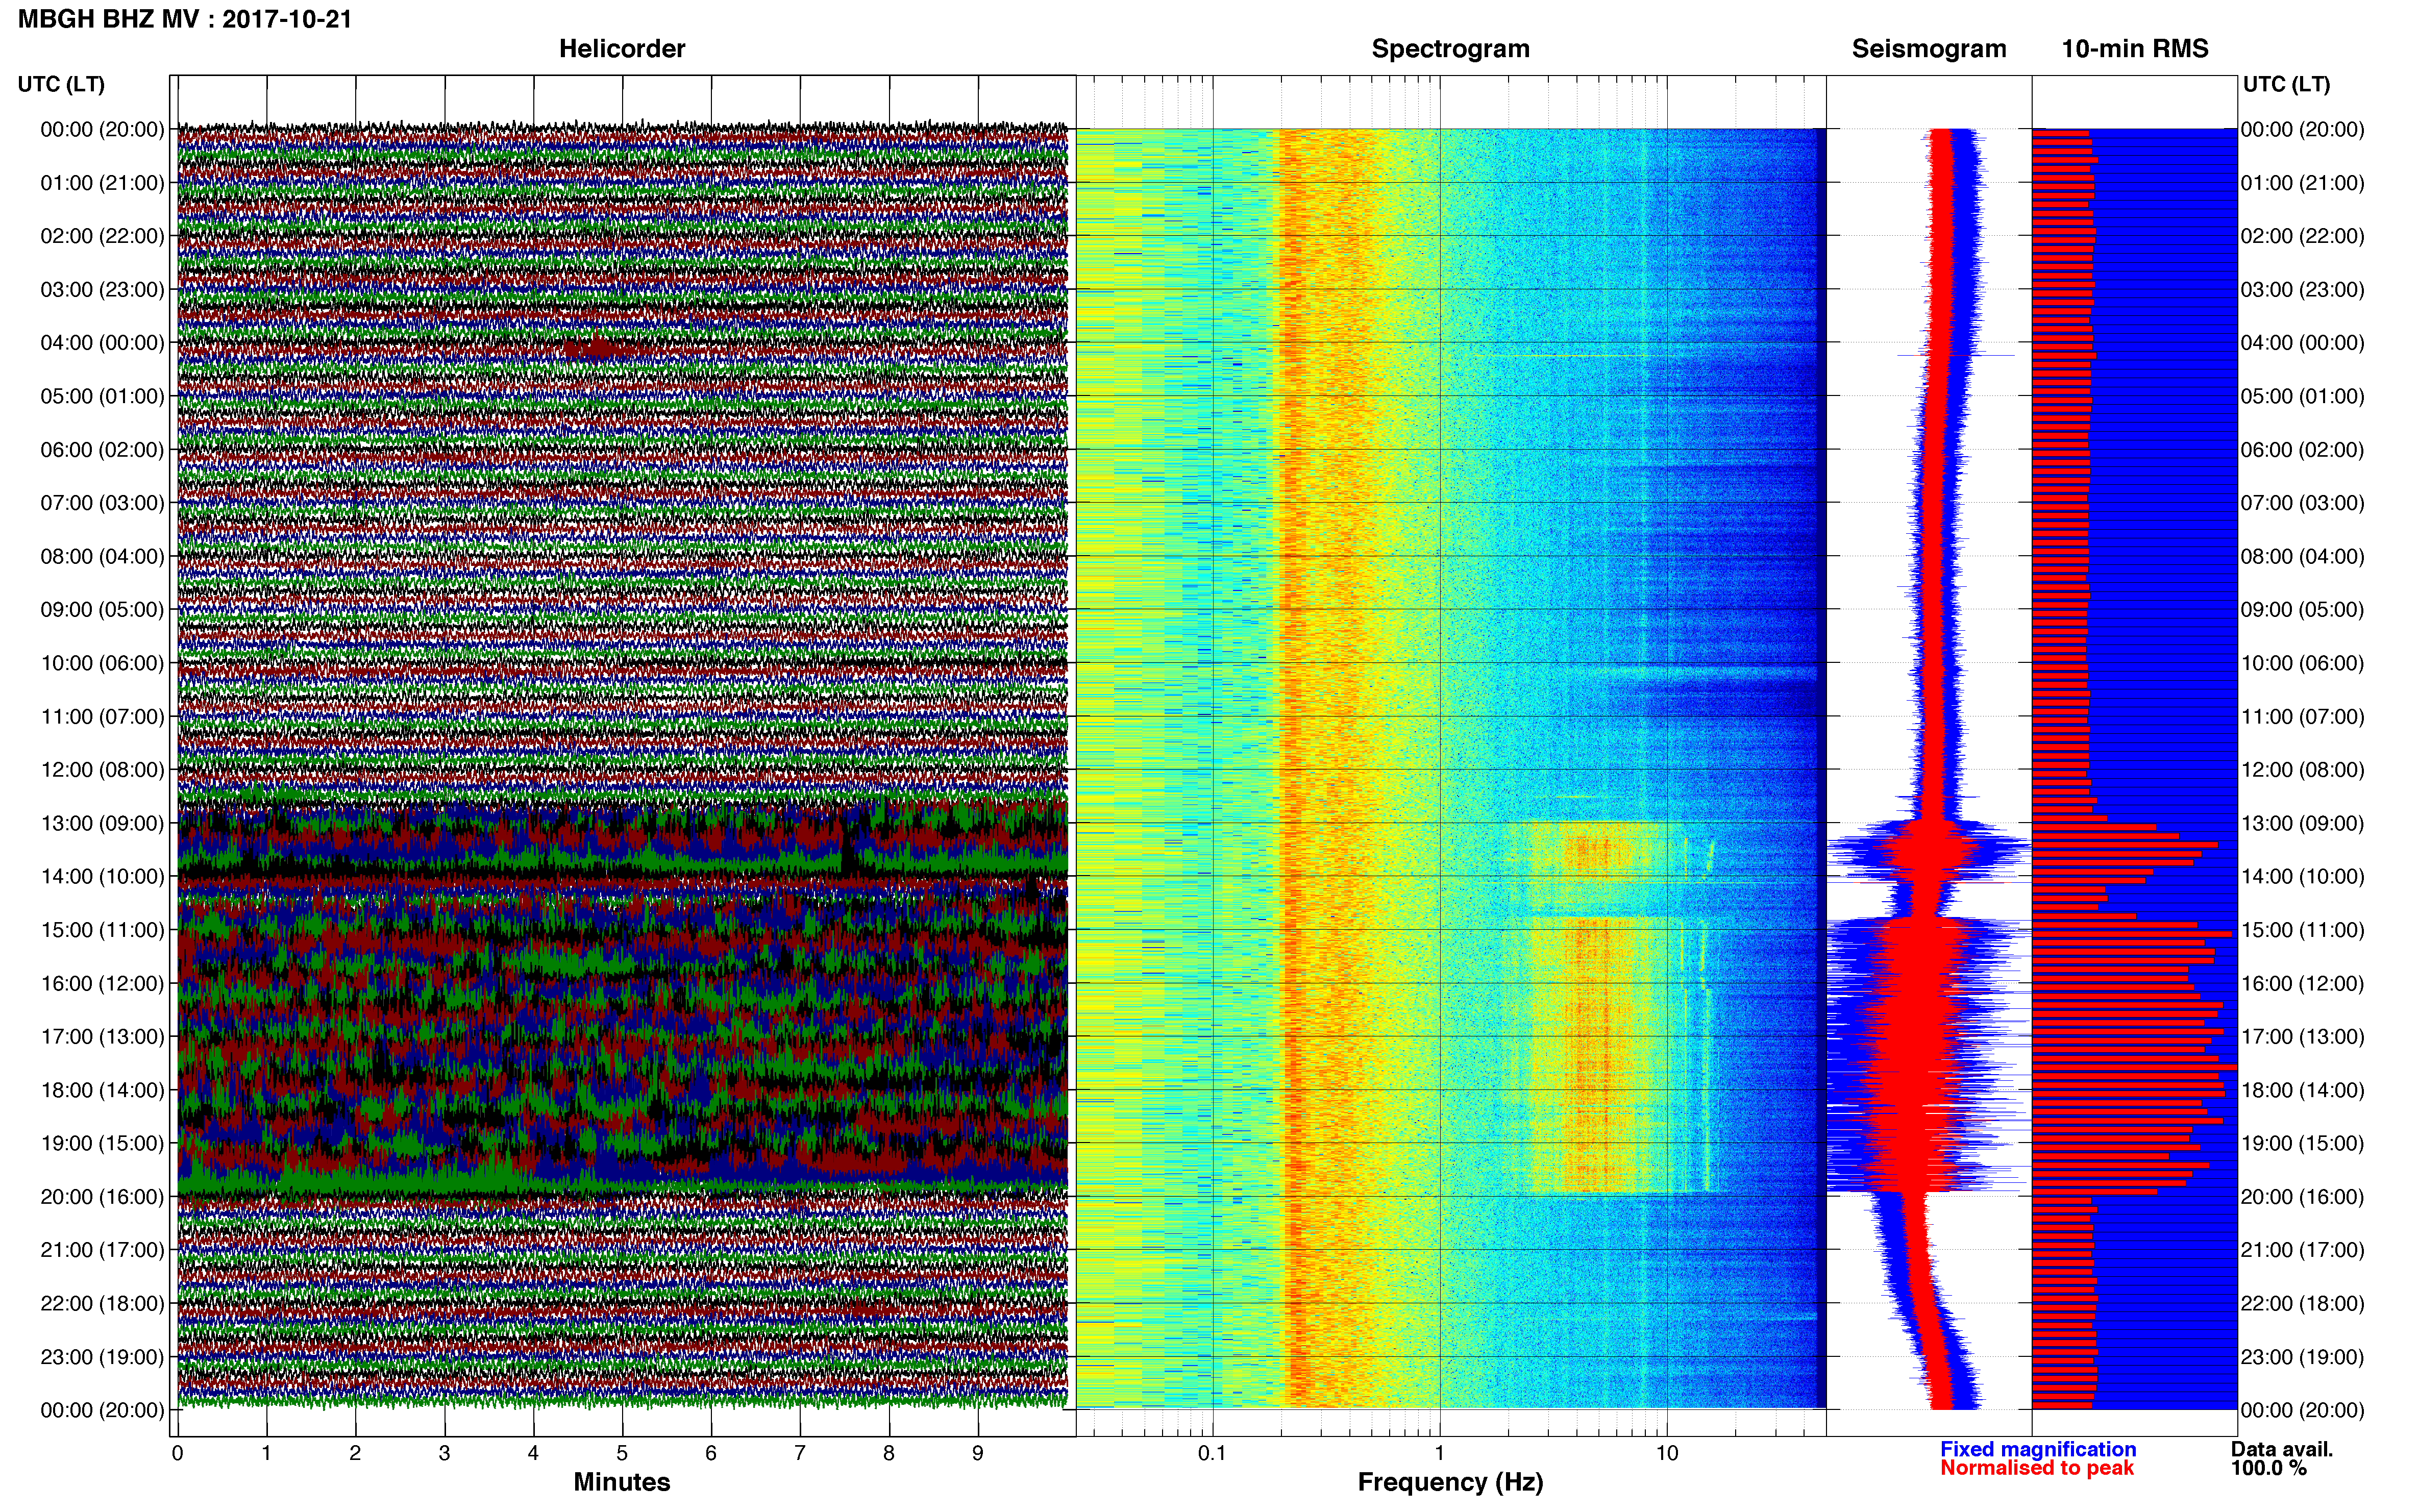Click the "Normalised to peak" legend text
2419x1512 pixels.
[x=2037, y=1468]
